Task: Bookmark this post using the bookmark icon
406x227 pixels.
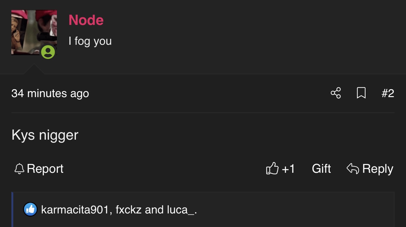Action: point(361,93)
